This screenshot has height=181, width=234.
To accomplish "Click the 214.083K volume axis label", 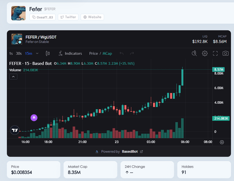I will (221, 118).
